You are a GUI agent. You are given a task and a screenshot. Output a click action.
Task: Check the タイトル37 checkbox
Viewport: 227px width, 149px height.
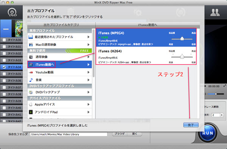click(4, 88)
